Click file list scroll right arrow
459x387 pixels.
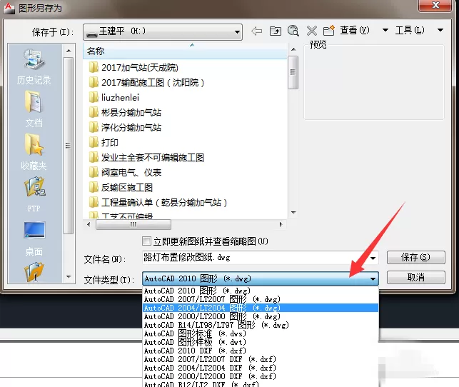click(281, 224)
